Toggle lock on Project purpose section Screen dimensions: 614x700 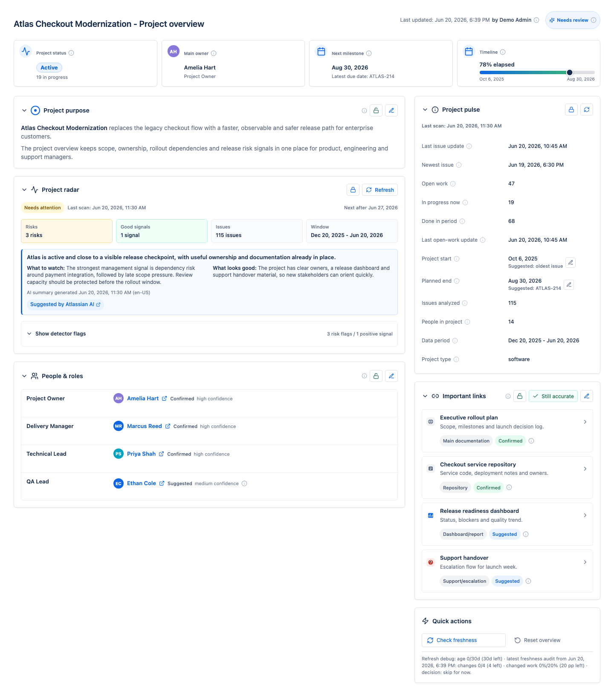point(376,110)
